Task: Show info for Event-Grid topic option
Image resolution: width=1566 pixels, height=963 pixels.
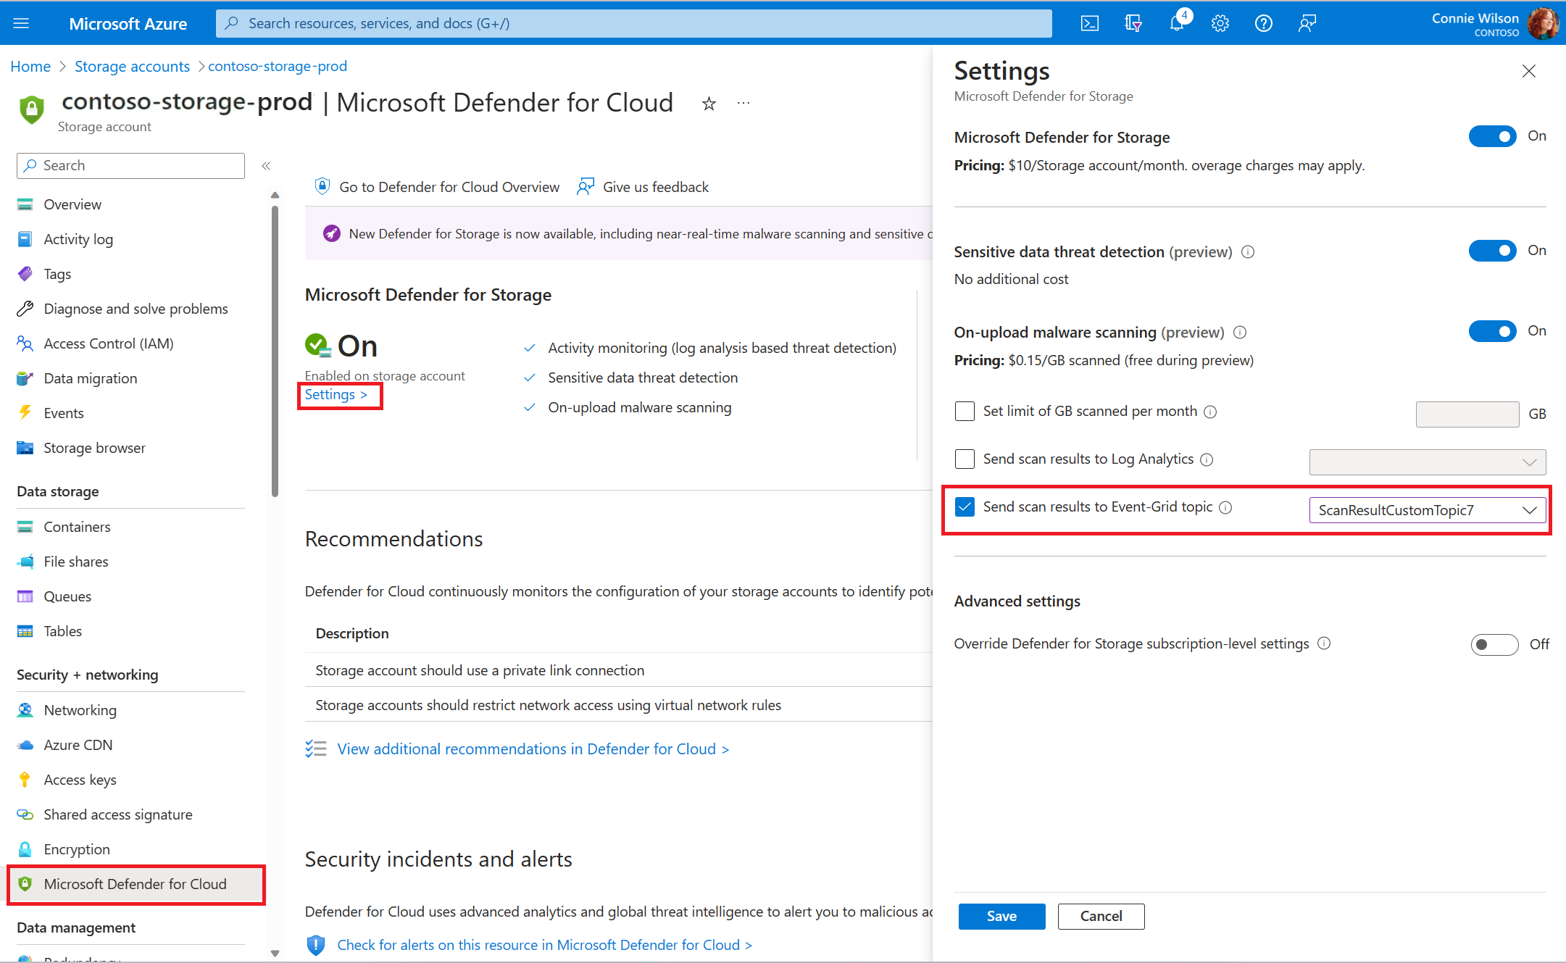Action: pyautogui.click(x=1225, y=507)
